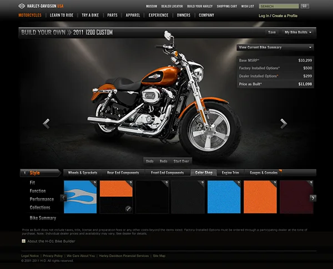333x269 pixels.
Task: Click the GO search button
Action: coord(305,6)
